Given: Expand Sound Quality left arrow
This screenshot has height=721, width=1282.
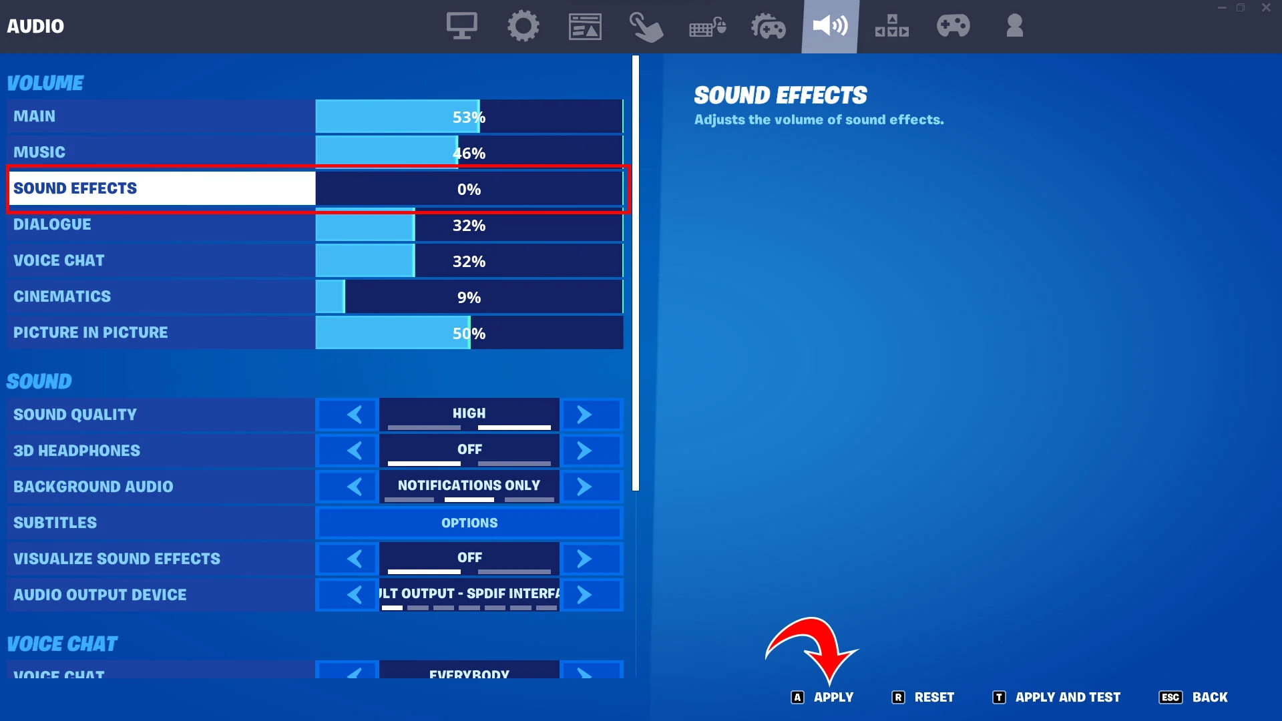Looking at the screenshot, I should pos(355,415).
